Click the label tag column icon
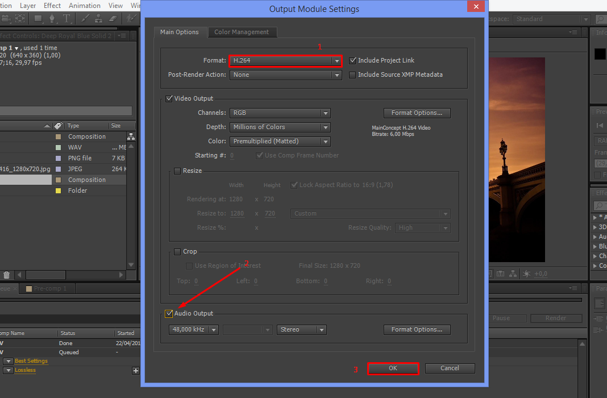The width and height of the screenshot is (607, 398). tap(59, 126)
